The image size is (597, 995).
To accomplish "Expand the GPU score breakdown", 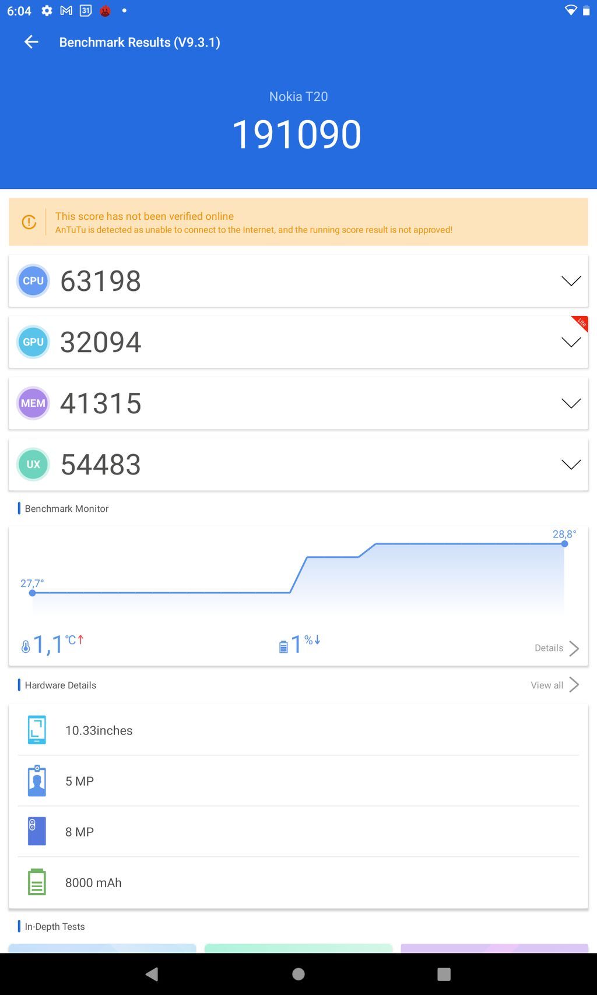I will tap(571, 342).
